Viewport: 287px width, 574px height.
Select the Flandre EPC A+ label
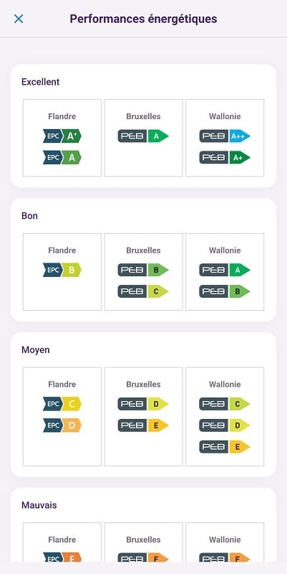pos(62,136)
